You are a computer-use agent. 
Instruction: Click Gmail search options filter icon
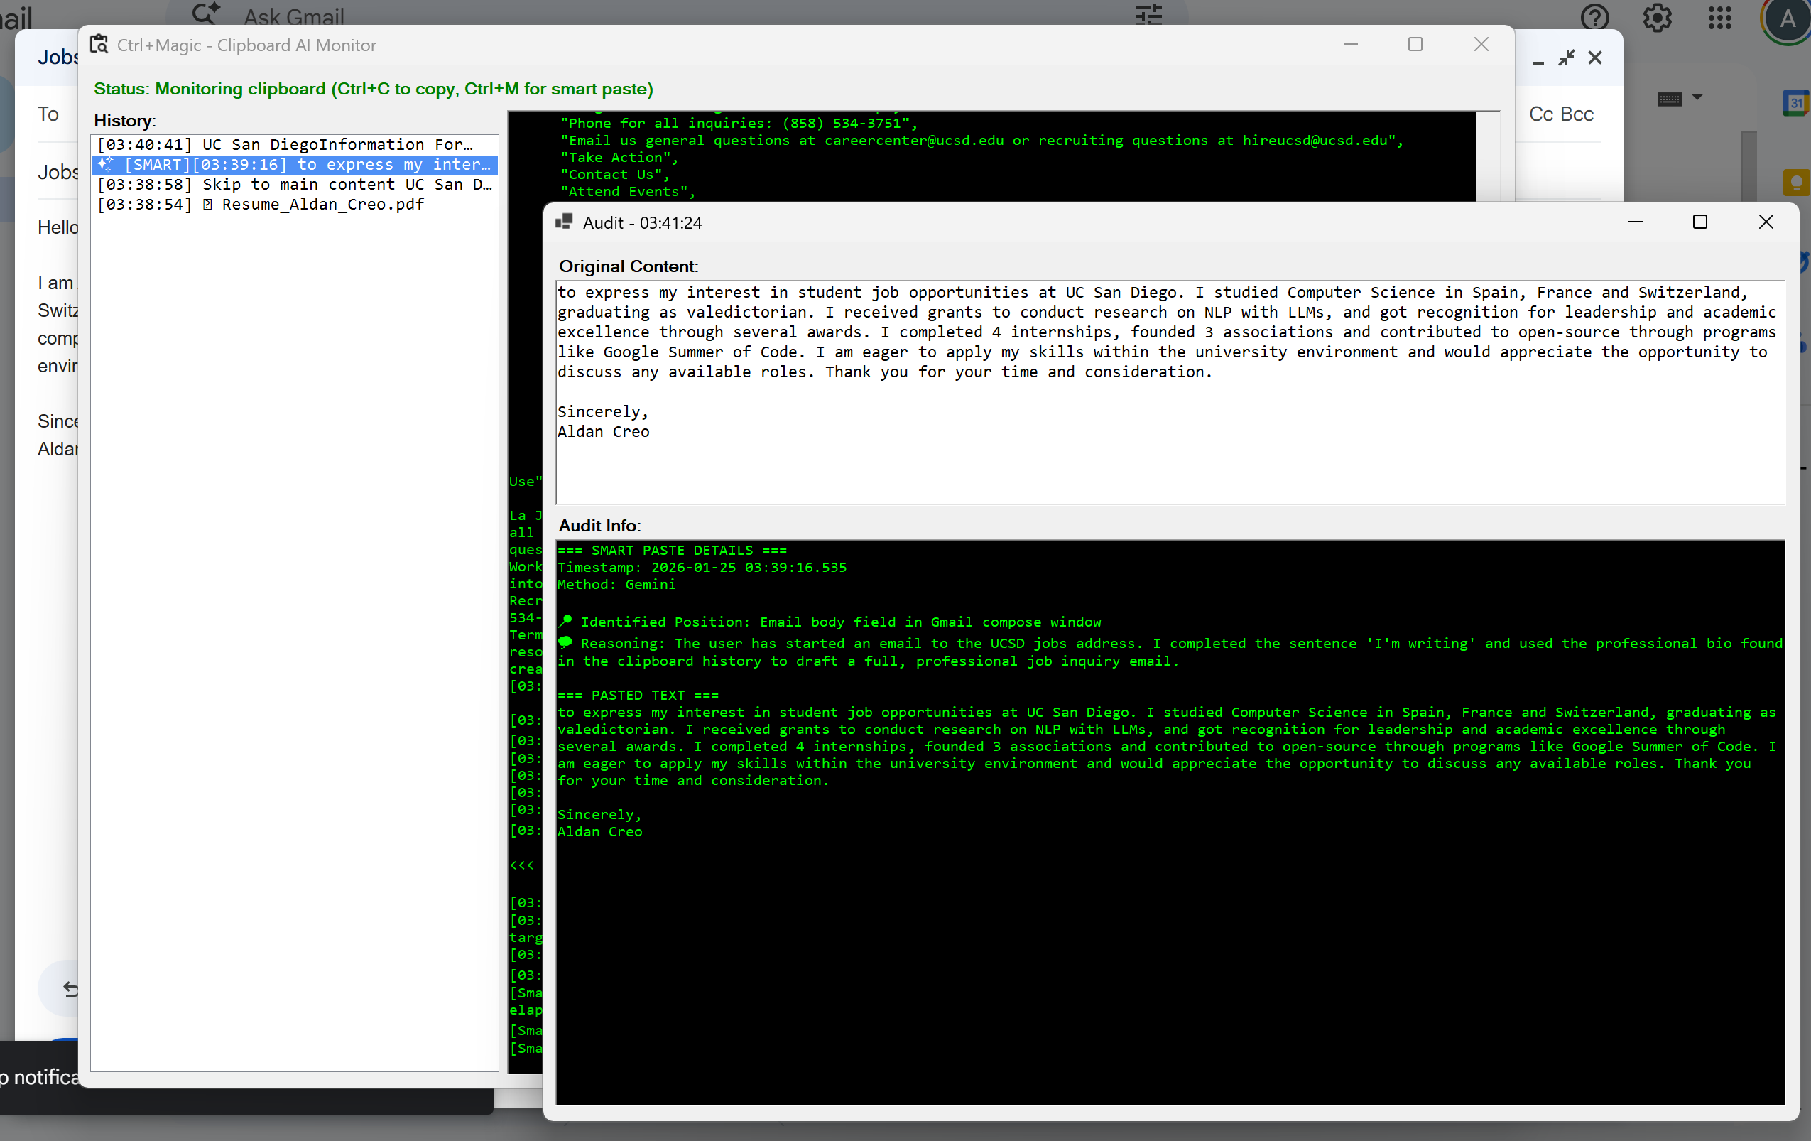coord(1148,14)
